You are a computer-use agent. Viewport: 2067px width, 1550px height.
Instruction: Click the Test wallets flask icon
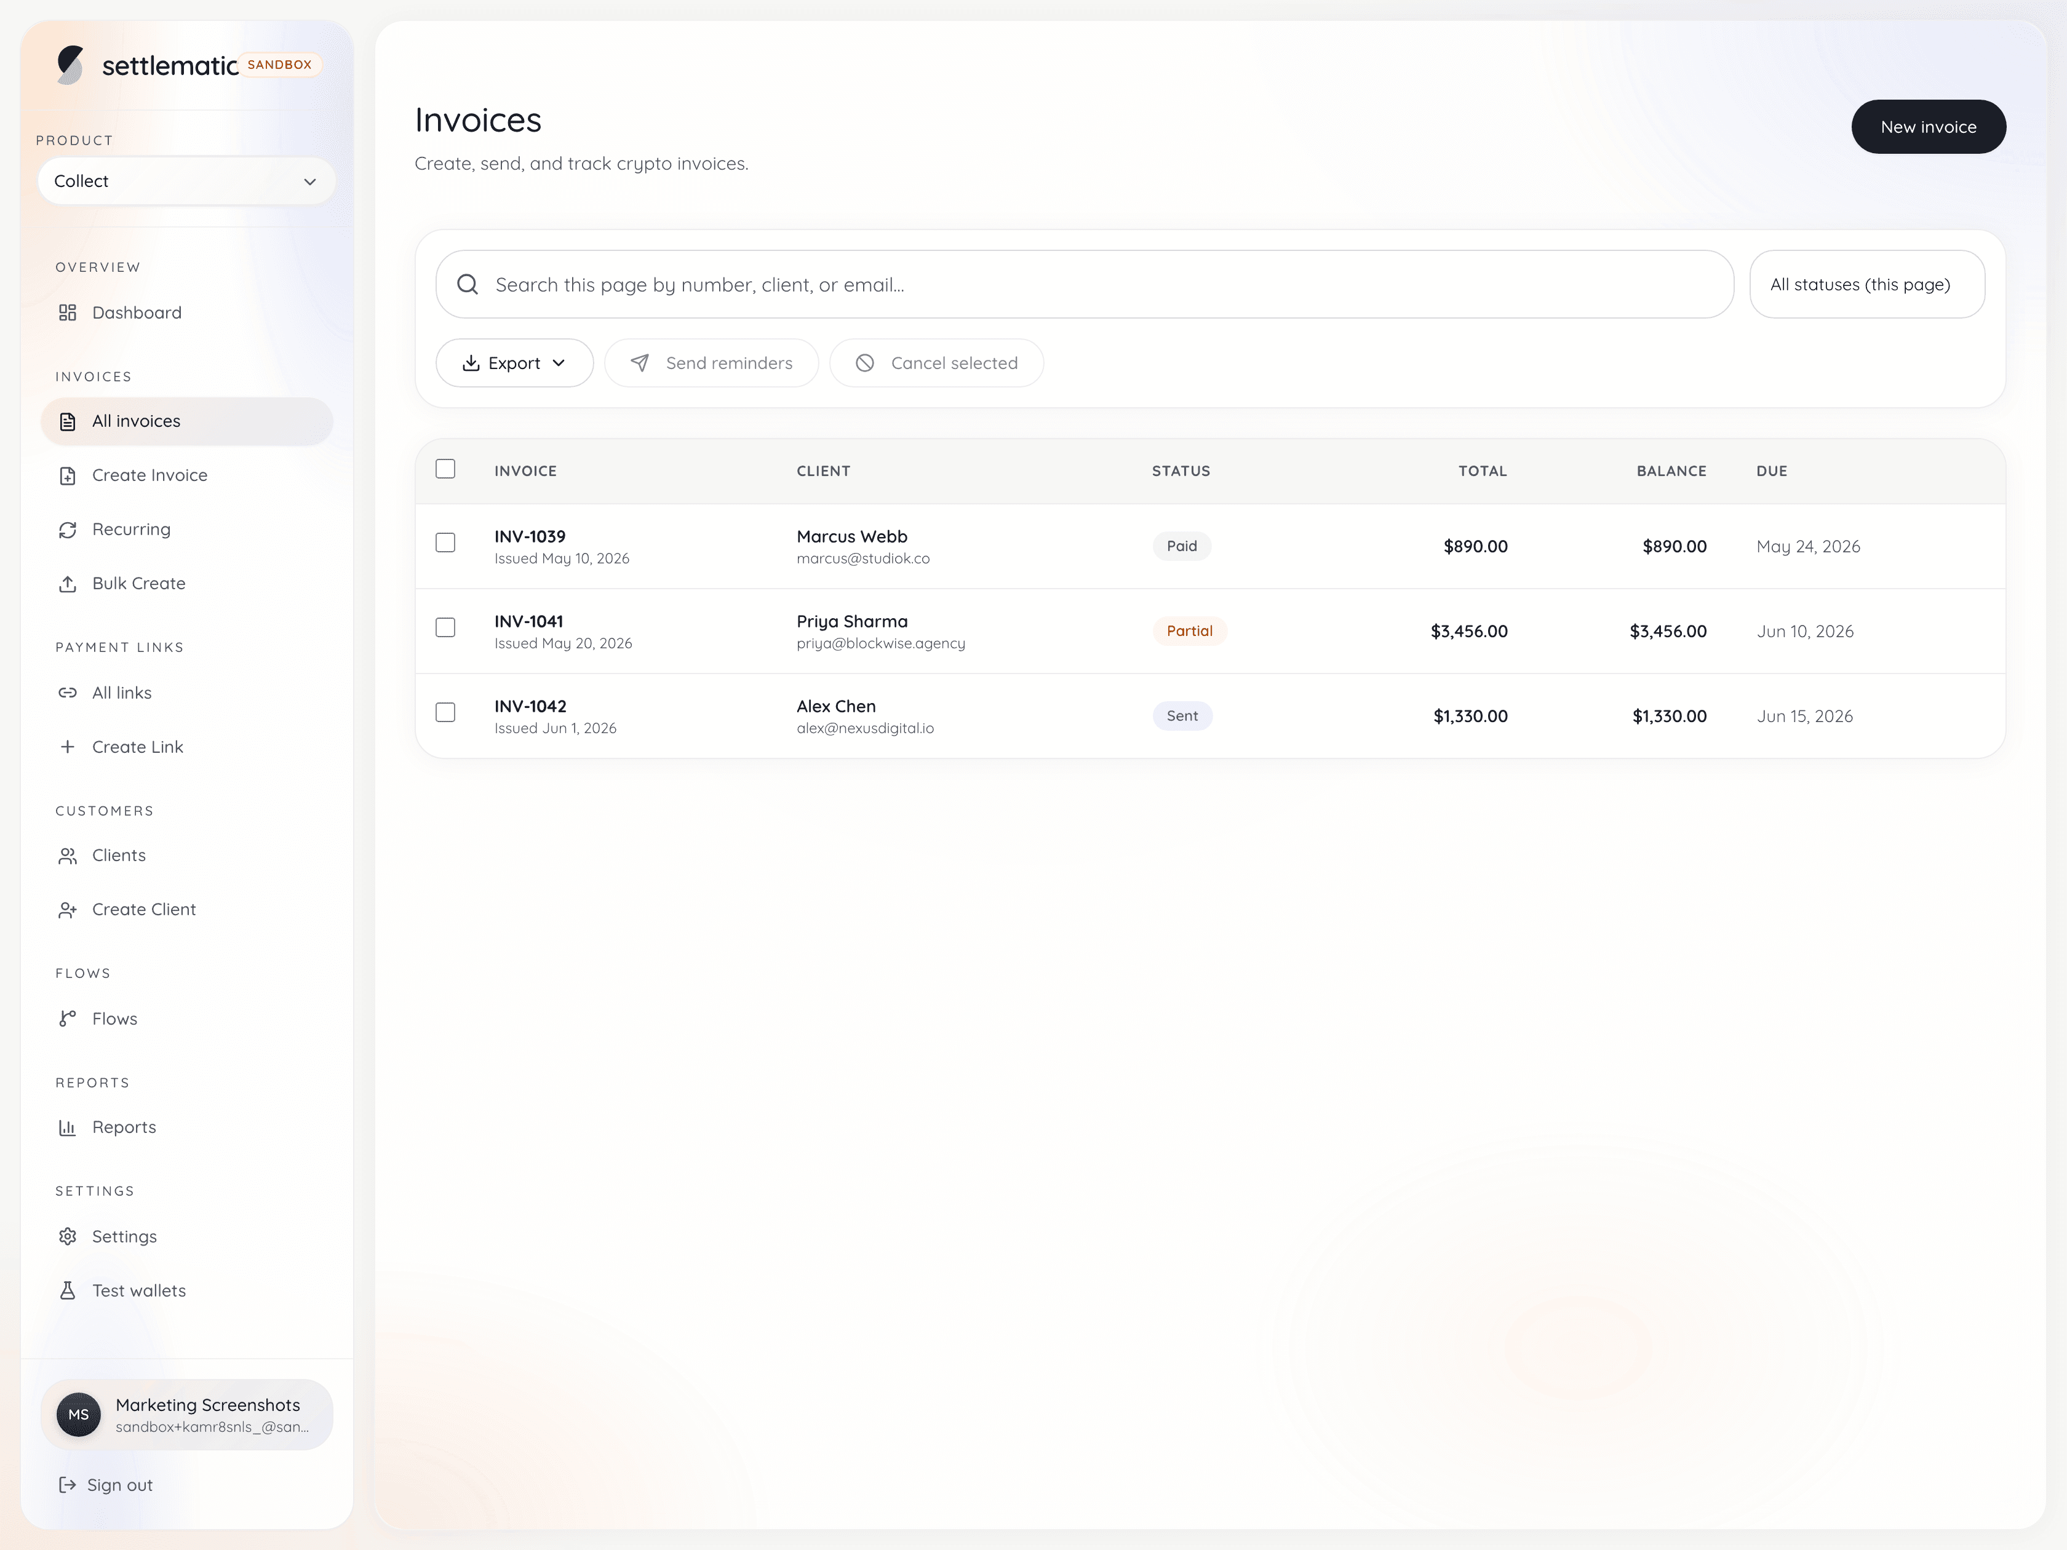(67, 1290)
